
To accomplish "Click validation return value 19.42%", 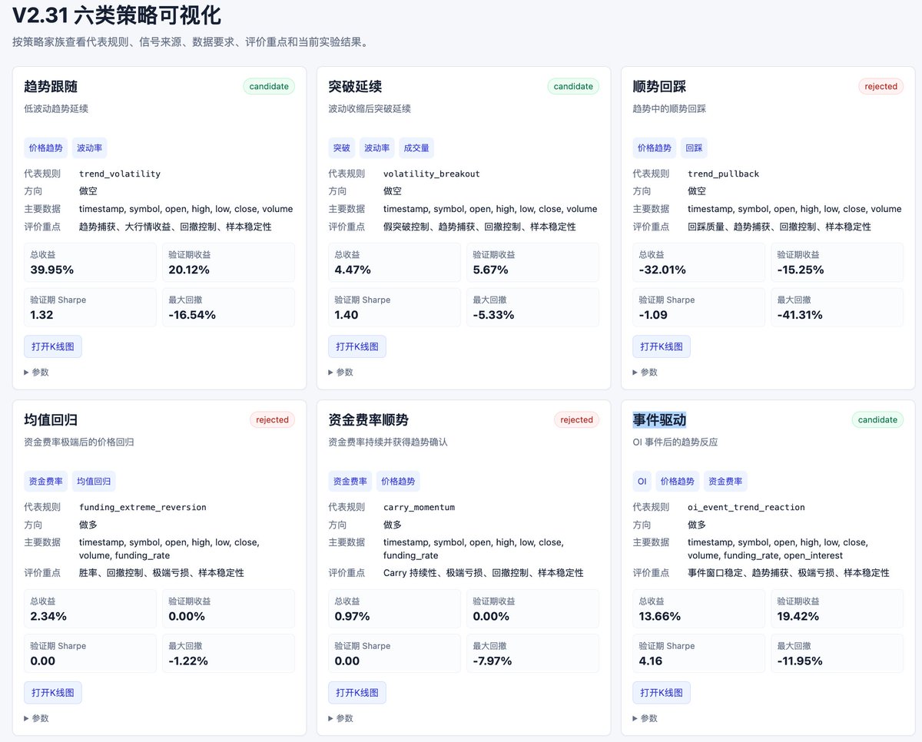I will pos(798,616).
